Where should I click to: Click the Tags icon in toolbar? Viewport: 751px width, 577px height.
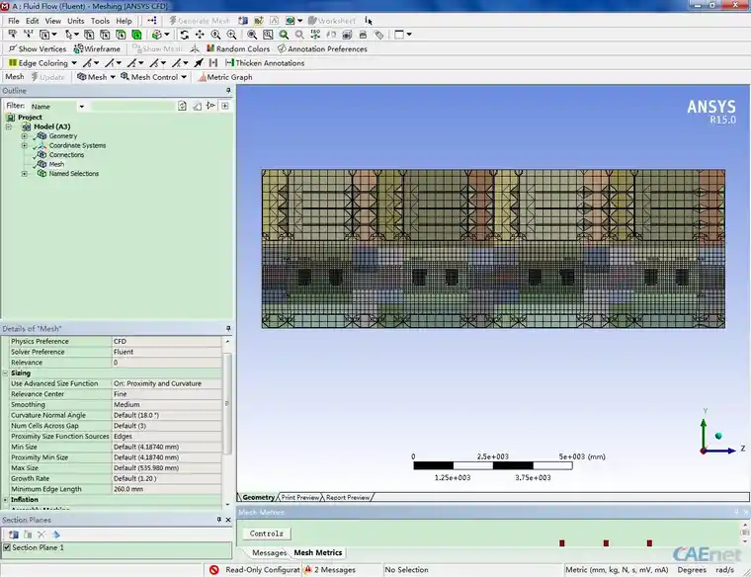point(378,35)
